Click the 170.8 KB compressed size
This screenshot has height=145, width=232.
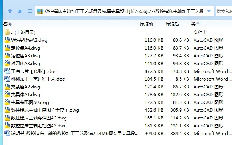click(180, 71)
